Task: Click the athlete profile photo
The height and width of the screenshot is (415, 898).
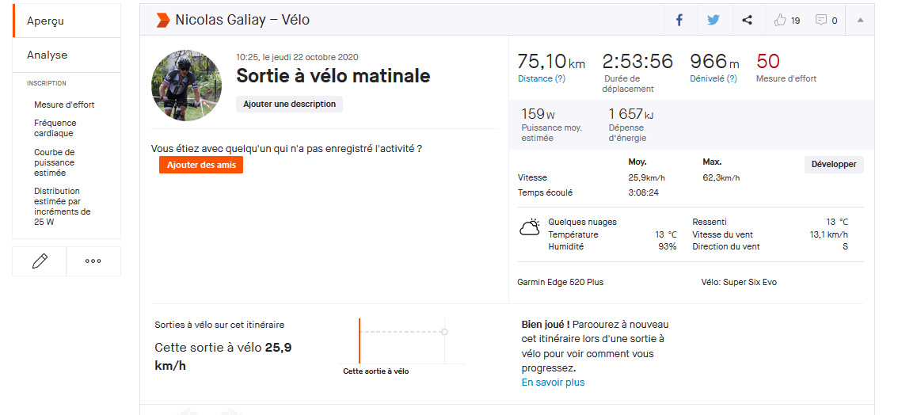Action: point(186,86)
